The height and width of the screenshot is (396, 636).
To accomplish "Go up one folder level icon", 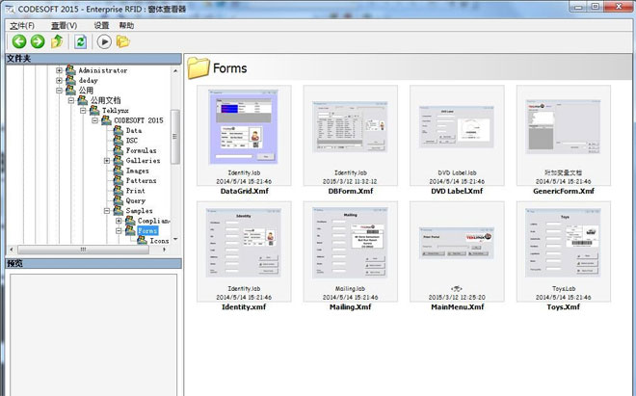I will pyautogui.click(x=57, y=41).
